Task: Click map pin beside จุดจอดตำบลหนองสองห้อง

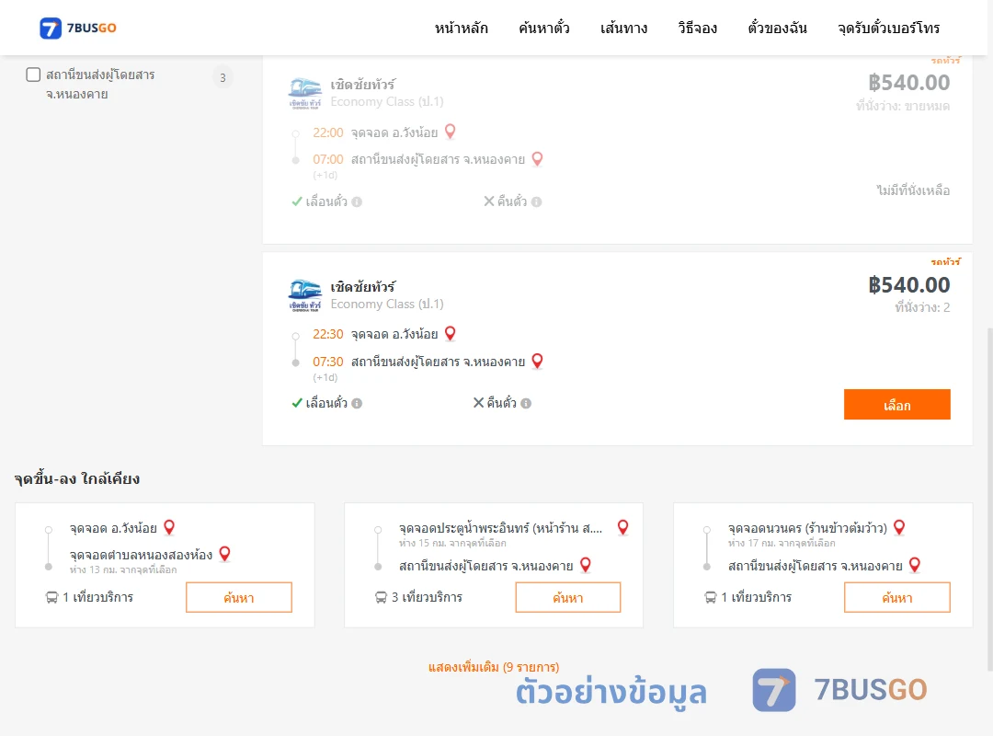Action: coord(225,554)
